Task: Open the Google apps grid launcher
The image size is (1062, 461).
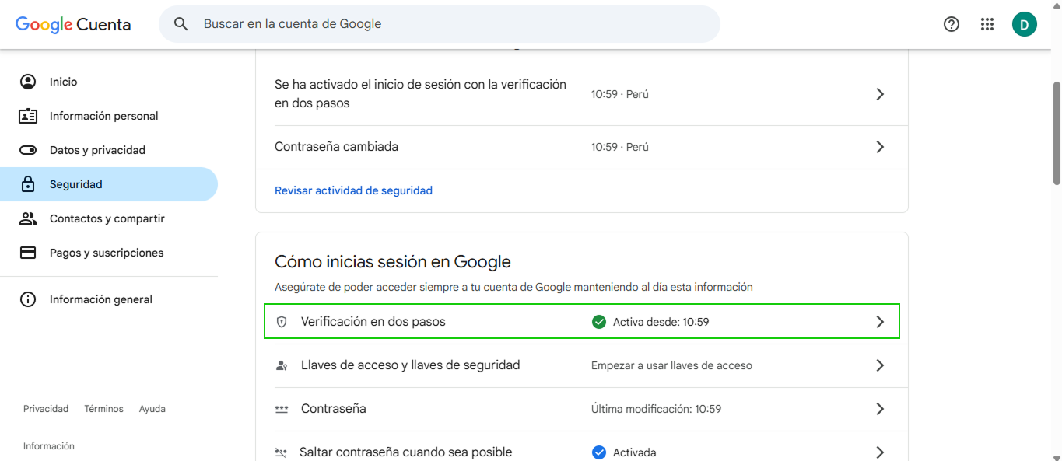Action: pos(987,24)
